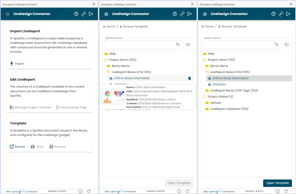The image size is (296, 194).
Task: Close the right Discngine LiveDesign Connector window
Action: pyautogui.click(x=291, y=4)
